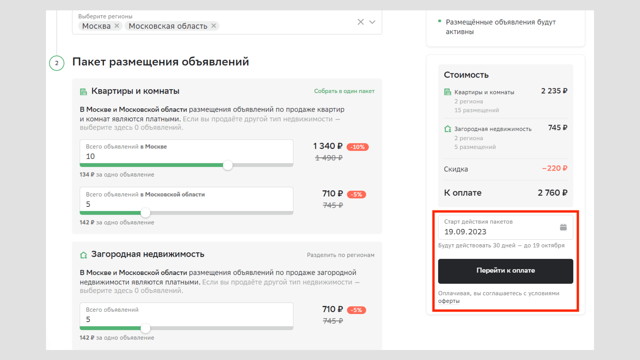Click the crossed-out 1 490 ₽ price
Image resolution: width=640 pixels, height=360 pixels.
pos(329,158)
